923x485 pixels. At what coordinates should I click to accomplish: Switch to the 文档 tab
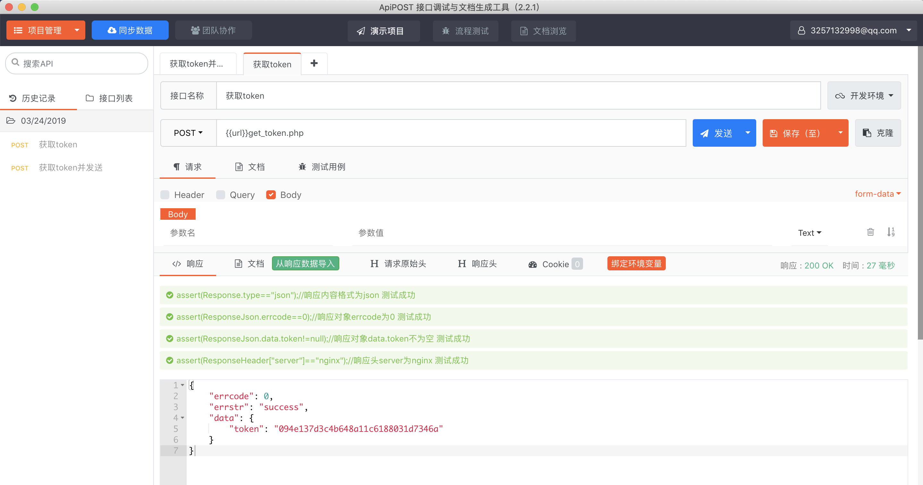(x=251, y=167)
